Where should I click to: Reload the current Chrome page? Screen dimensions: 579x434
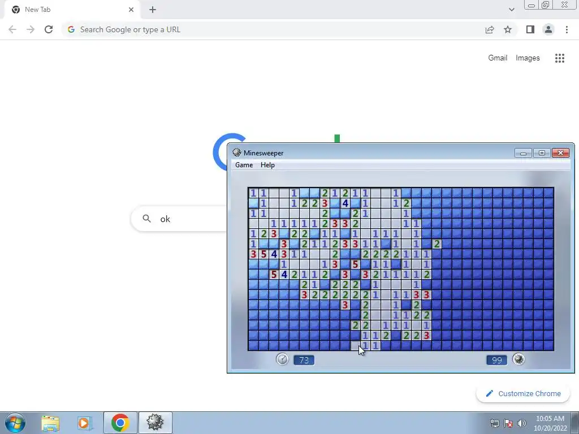(49, 29)
